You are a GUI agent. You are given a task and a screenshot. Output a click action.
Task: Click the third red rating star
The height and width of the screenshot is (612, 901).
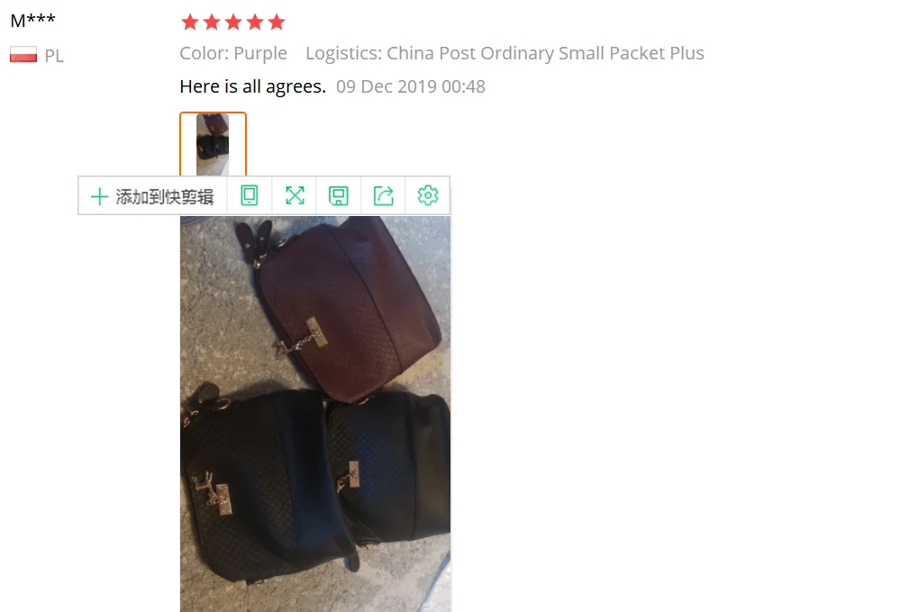[233, 22]
